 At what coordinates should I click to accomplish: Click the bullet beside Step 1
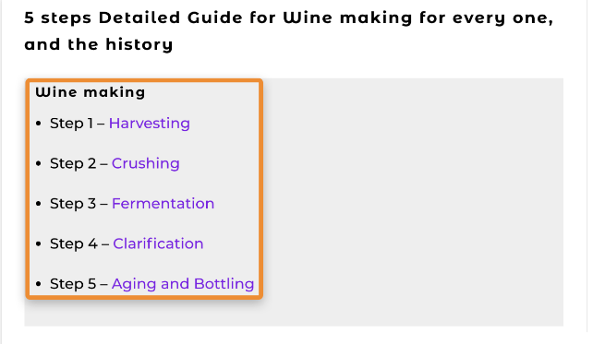[38, 124]
